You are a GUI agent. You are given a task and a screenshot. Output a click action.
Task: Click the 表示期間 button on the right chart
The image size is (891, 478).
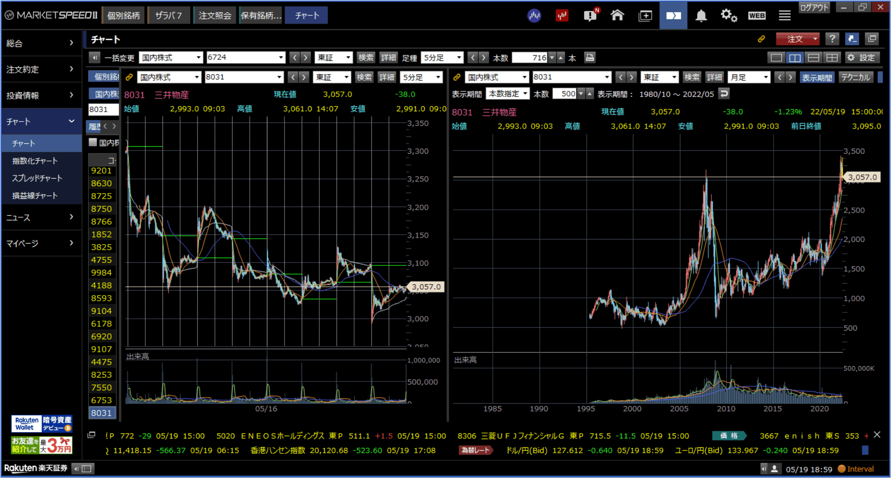817,78
